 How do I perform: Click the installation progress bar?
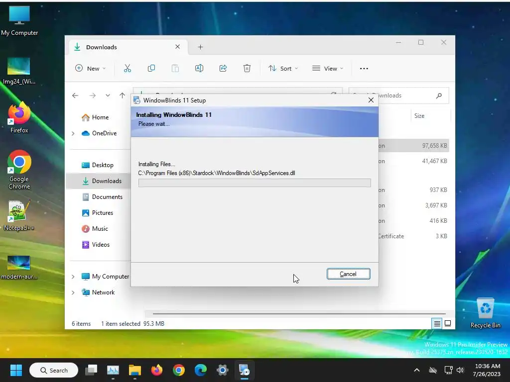point(255,183)
